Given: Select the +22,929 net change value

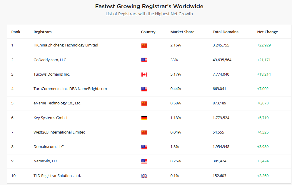Looking at the screenshot, I should pyautogui.click(x=264, y=45).
